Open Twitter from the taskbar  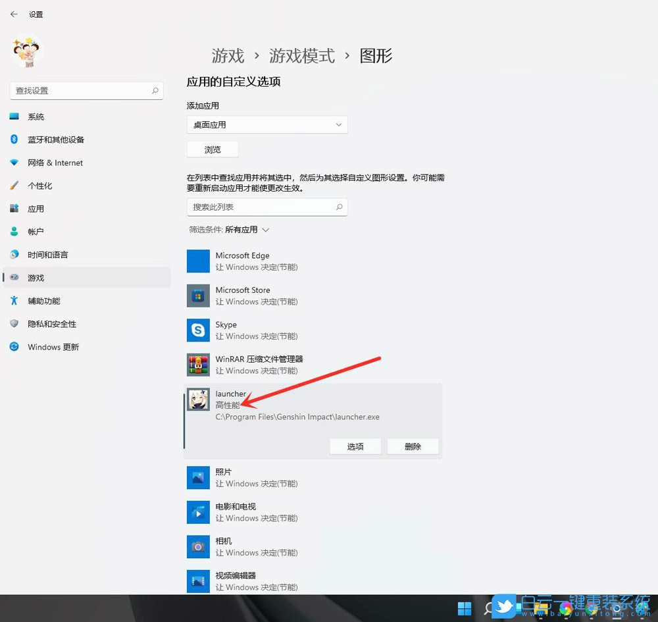[503, 607]
